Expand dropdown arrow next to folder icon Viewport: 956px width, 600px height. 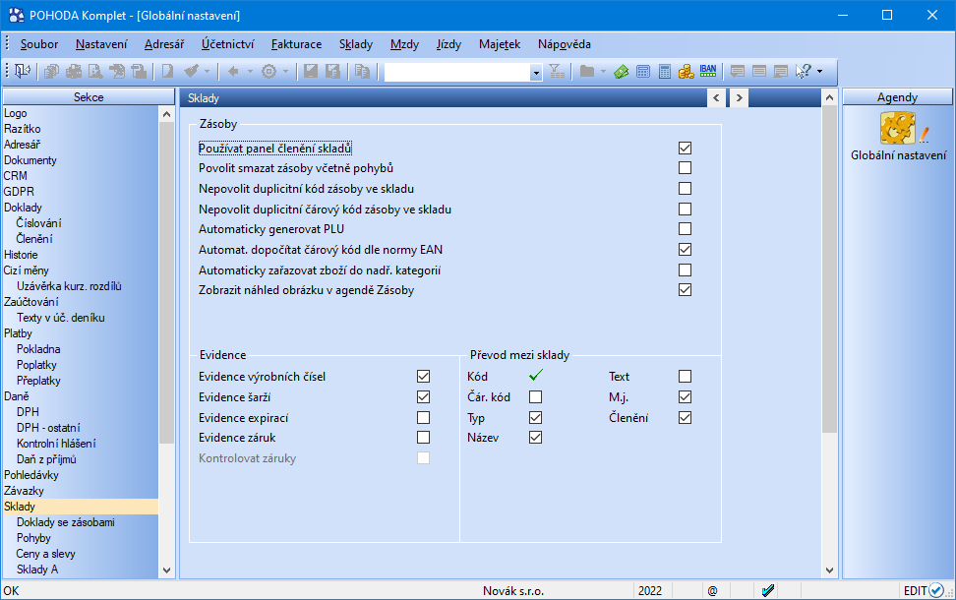(x=603, y=72)
